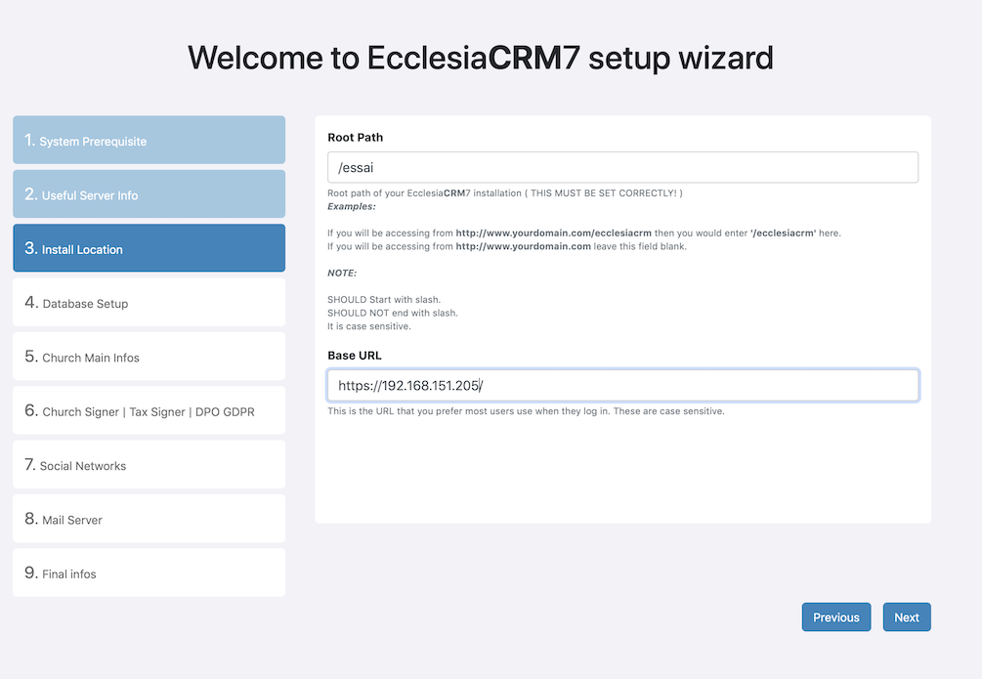
Task: Jump to step 5 Church Main Infos
Action: point(149,357)
